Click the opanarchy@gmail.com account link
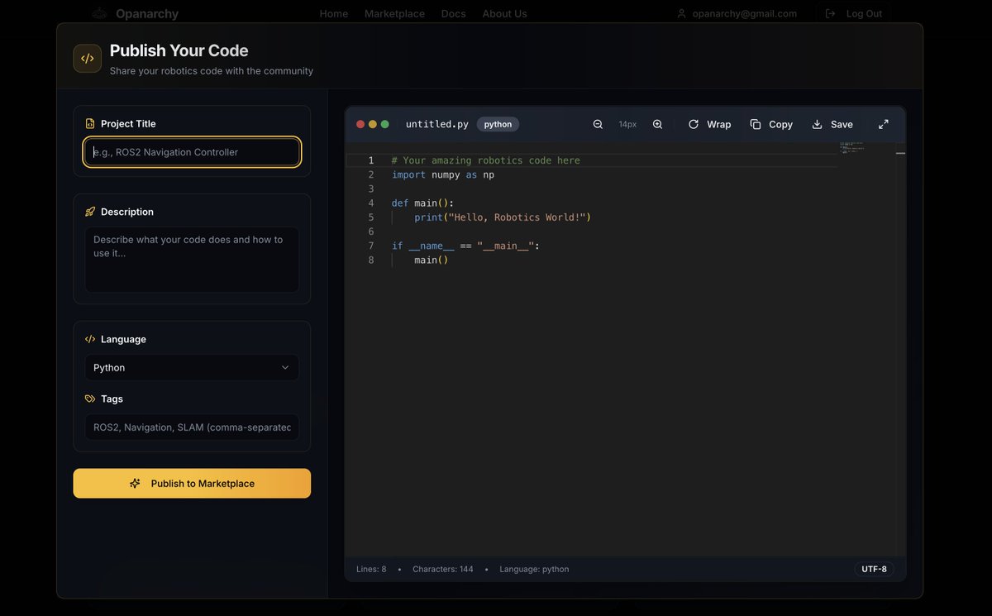 pyautogui.click(x=737, y=13)
